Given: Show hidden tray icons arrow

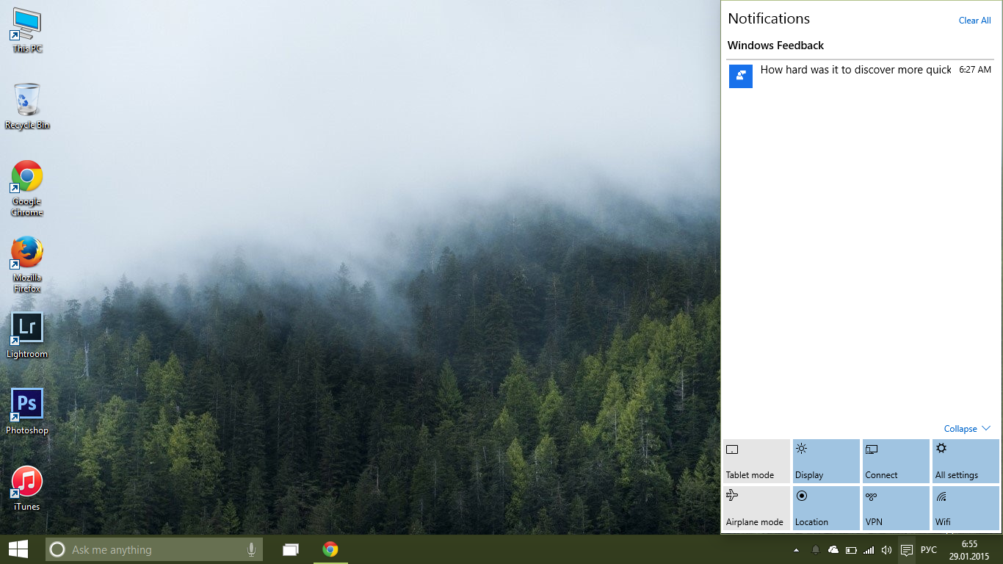Looking at the screenshot, I should pyautogui.click(x=797, y=550).
